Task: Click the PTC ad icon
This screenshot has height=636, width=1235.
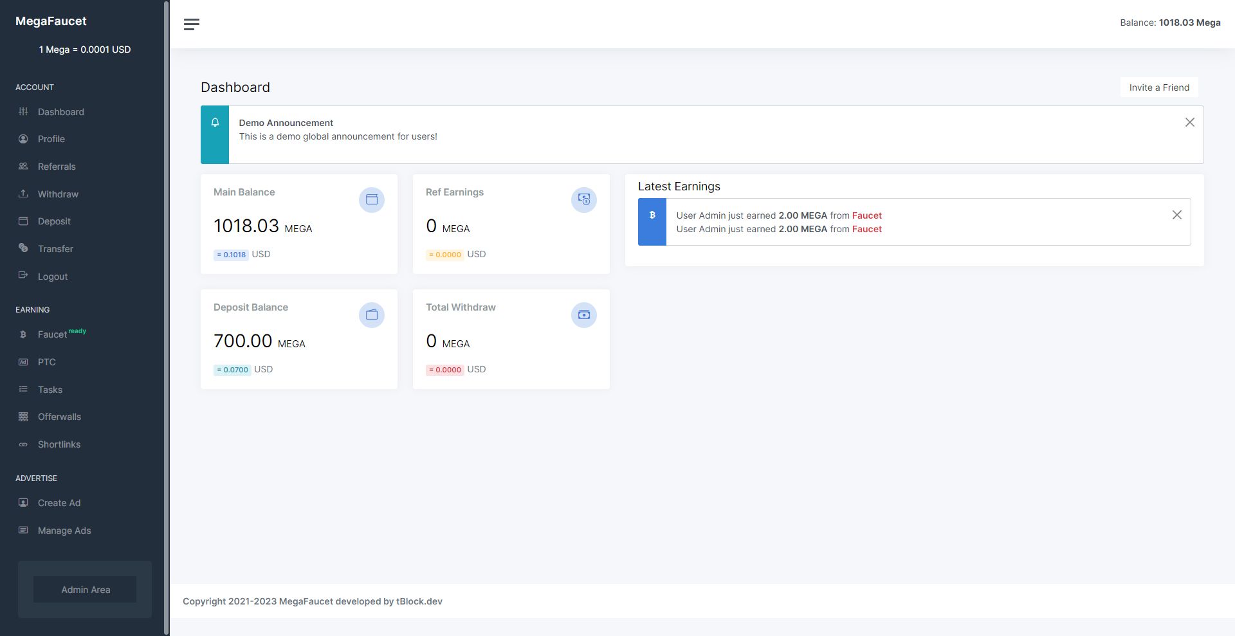Action: 23,362
